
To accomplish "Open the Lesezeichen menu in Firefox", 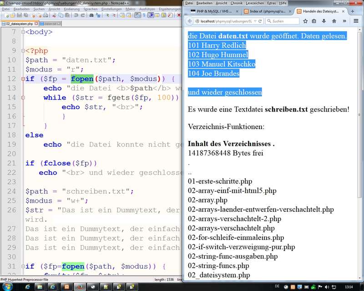I will coord(255,3).
